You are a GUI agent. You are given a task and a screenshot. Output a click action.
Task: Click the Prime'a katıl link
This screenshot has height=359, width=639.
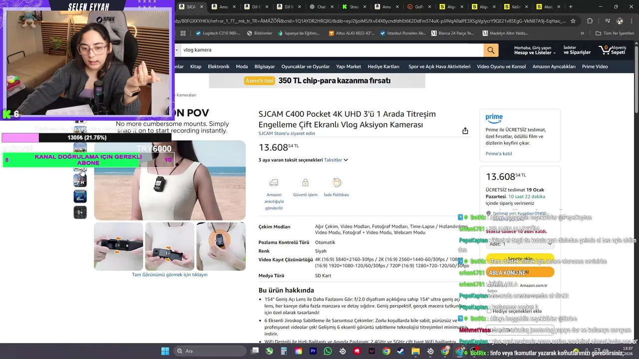499,154
